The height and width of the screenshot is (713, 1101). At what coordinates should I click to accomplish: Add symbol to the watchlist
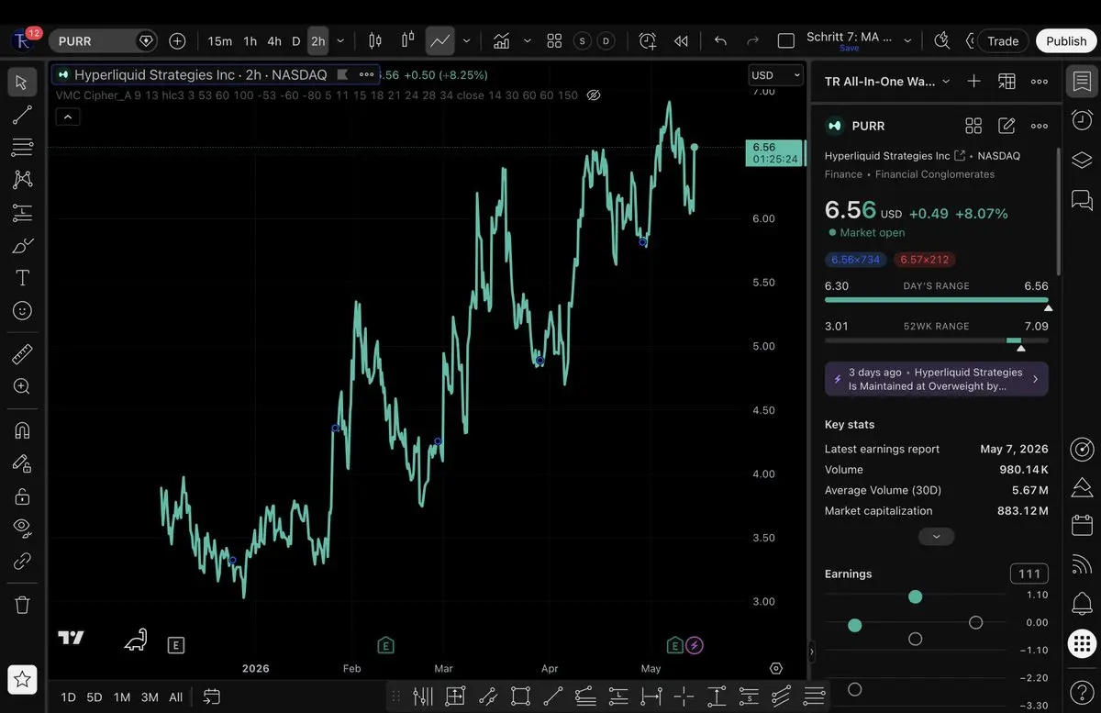(974, 82)
